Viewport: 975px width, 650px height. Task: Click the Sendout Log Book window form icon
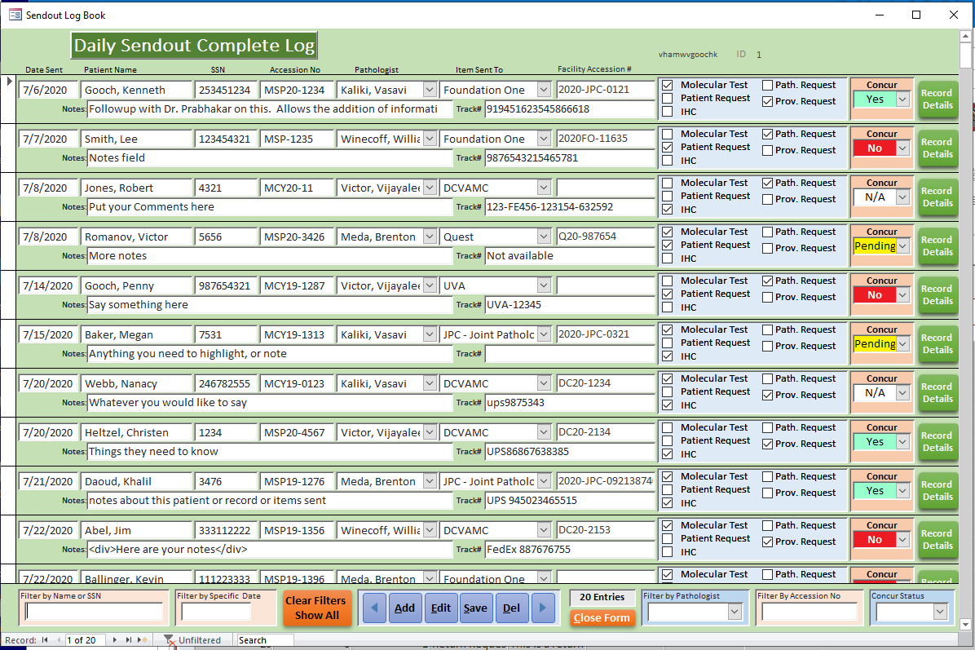(x=15, y=15)
